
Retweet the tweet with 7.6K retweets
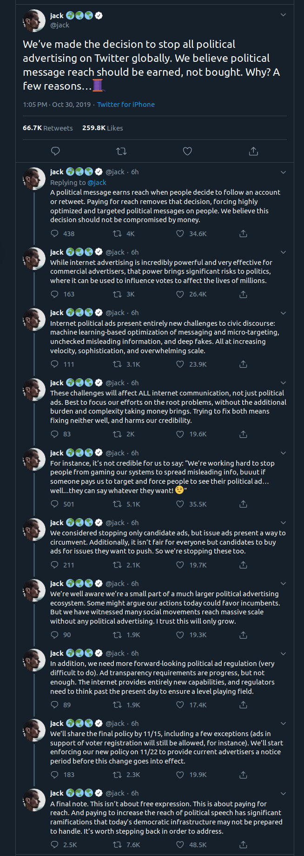(x=118, y=845)
